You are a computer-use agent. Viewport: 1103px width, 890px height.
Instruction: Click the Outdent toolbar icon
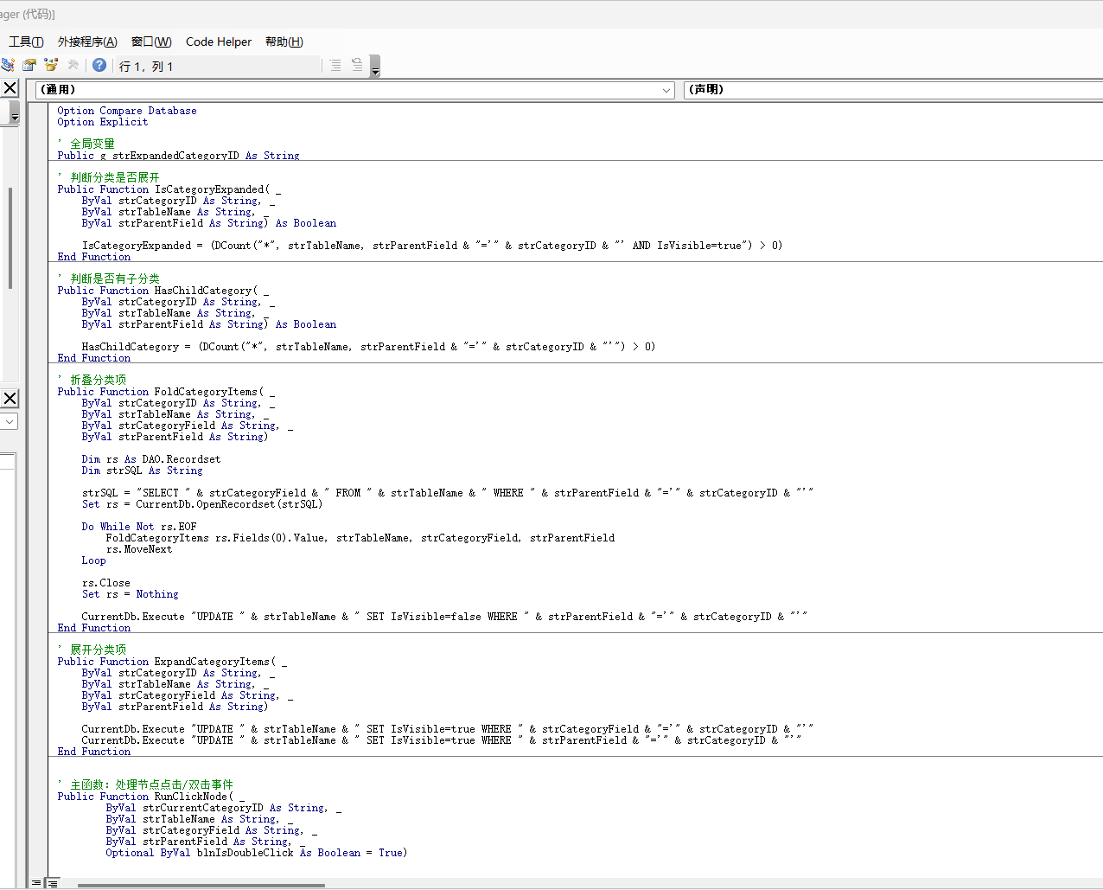point(357,65)
